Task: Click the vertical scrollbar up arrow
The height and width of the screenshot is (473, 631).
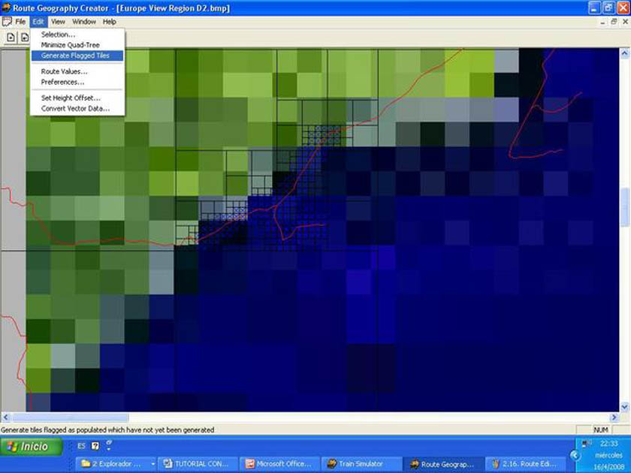Action: point(624,53)
